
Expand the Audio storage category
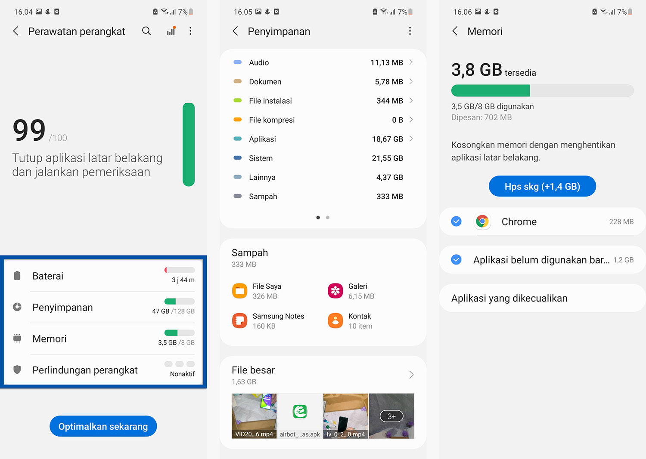pos(411,62)
